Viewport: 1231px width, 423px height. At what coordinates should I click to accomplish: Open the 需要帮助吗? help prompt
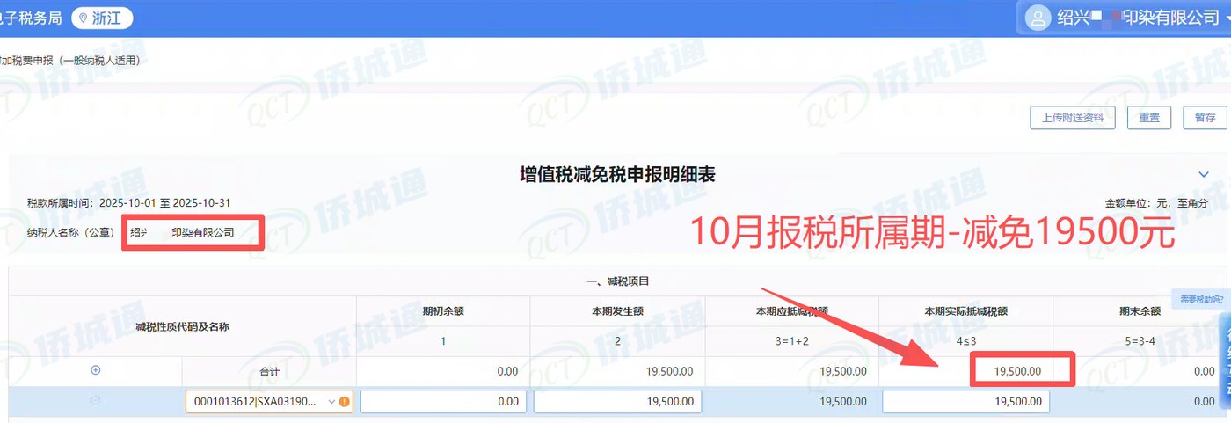pos(1201,300)
